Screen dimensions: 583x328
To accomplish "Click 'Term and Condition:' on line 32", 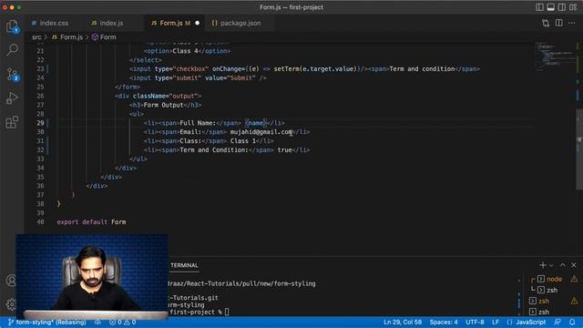I will [214, 149].
